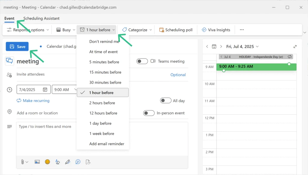Viewport: 308px width, 175px height.
Task: Open the Scheduling poll icon
Action: tap(162, 30)
